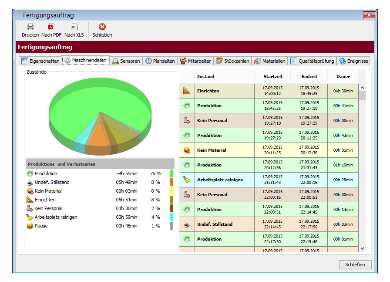This screenshot has height=282, width=390.
Task: Click the brown Kein Personal color swatch
Action: click(171, 208)
